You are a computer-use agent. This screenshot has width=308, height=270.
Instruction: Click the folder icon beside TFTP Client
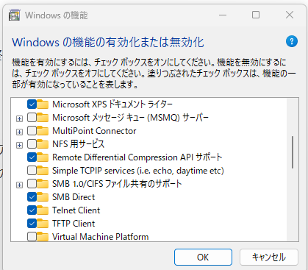click(43, 224)
